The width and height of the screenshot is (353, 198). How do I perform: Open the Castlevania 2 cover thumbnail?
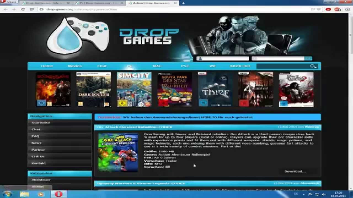296,89
